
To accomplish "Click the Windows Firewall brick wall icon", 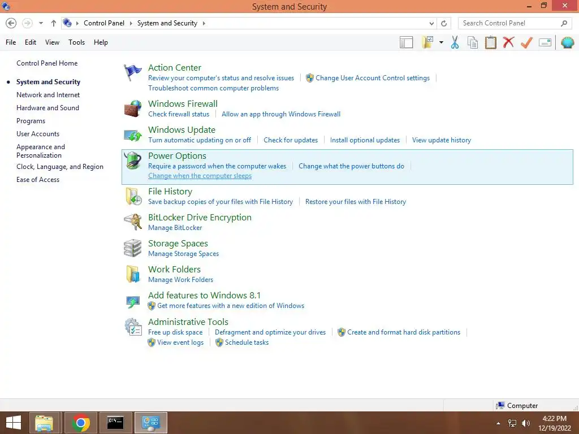I will point(132,108).
